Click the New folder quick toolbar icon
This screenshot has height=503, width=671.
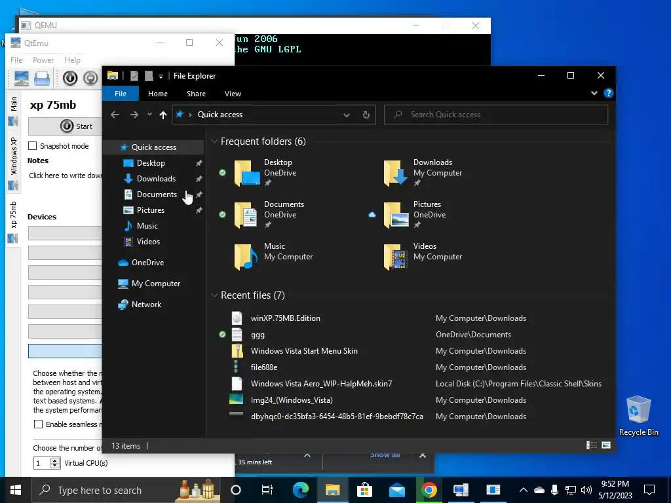pos(149,76)
